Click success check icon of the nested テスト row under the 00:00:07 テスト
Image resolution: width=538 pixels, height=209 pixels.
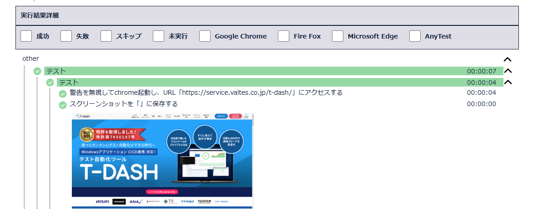pyautogui.click(x=50, y=83)
